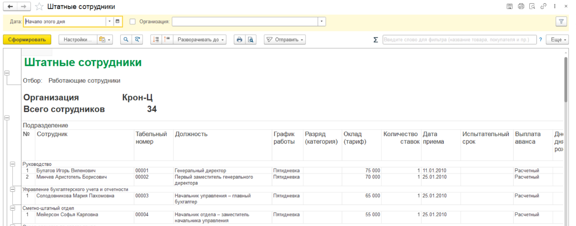Collapse the Руководство group
This screenshot has width=576, height=226.
[13, 164]
